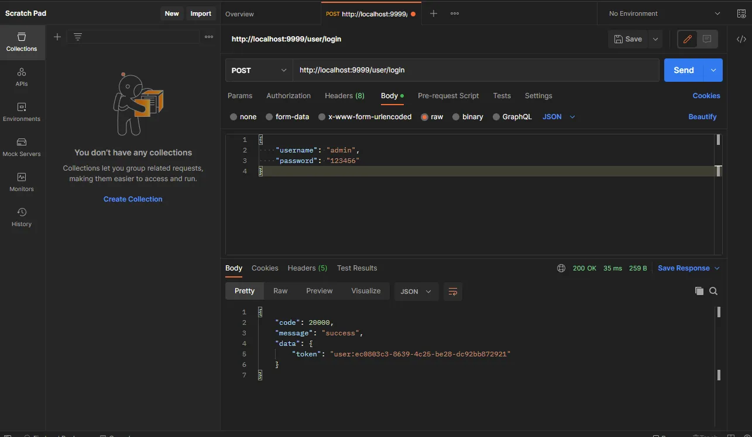Image resolution: width=752 pixels, height=437 pixels.
Task: Click the request URL input field
Action: (x=476, y=70)
